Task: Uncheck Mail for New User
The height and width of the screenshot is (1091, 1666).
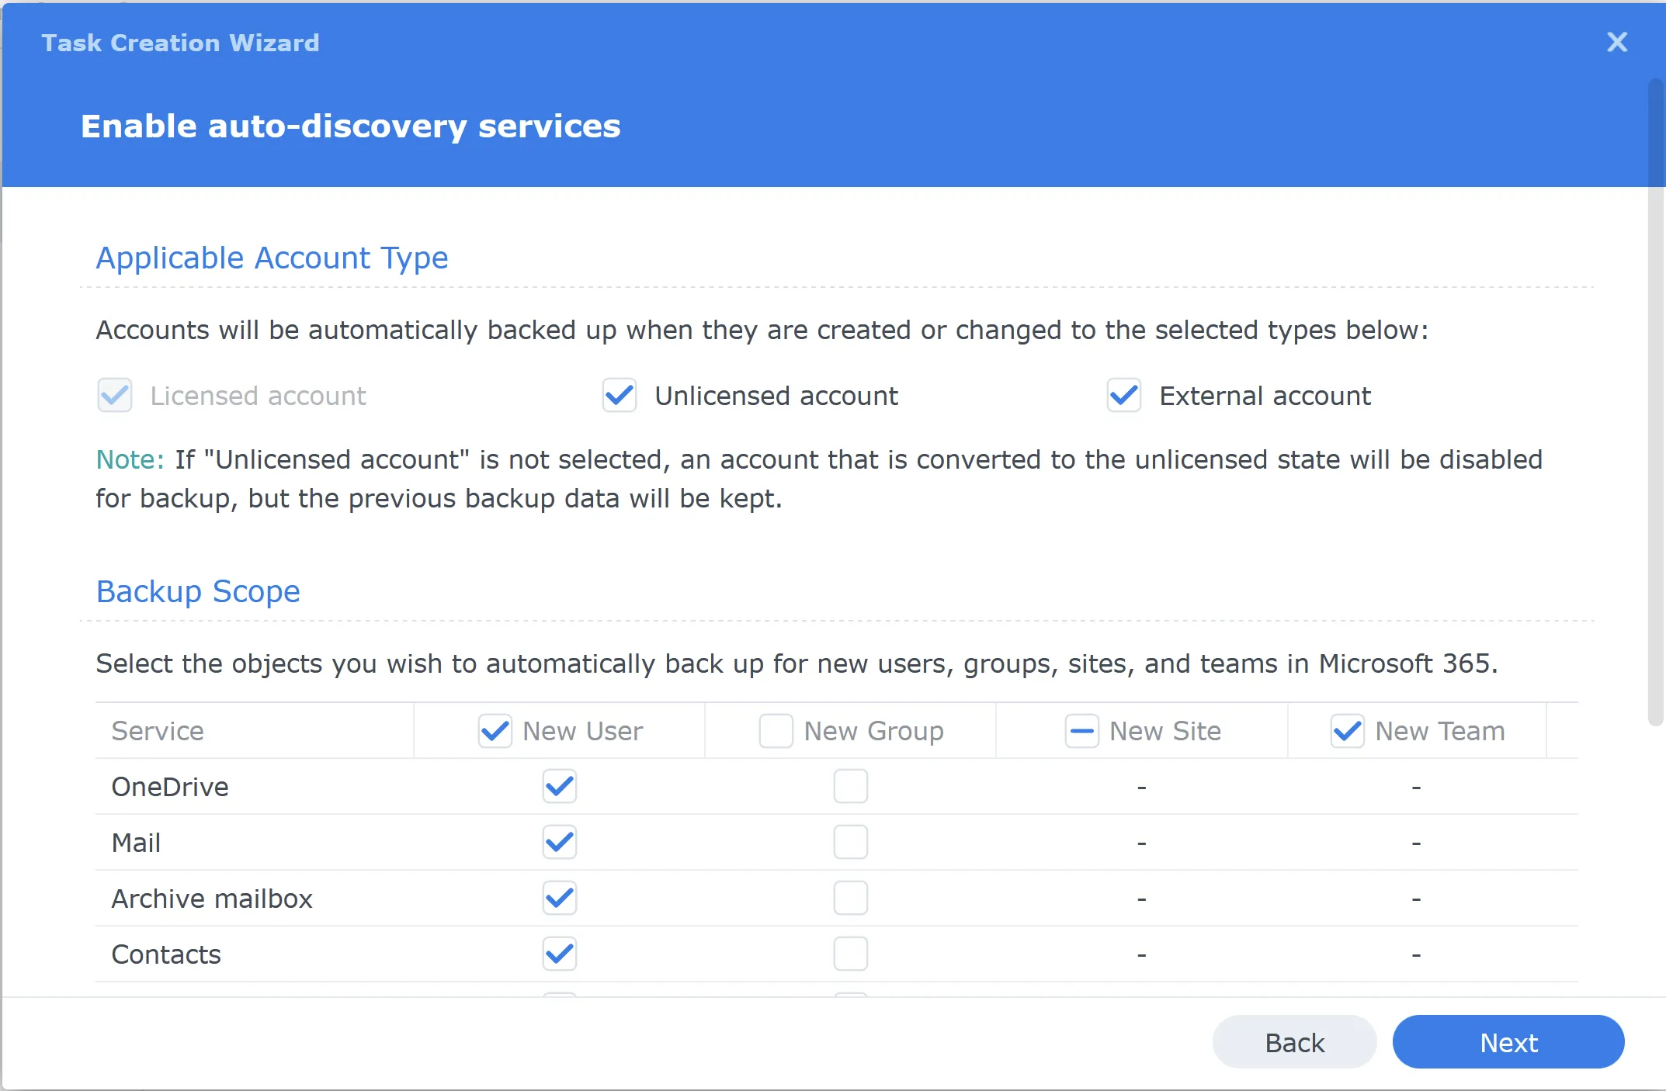Action: (559, 843)
